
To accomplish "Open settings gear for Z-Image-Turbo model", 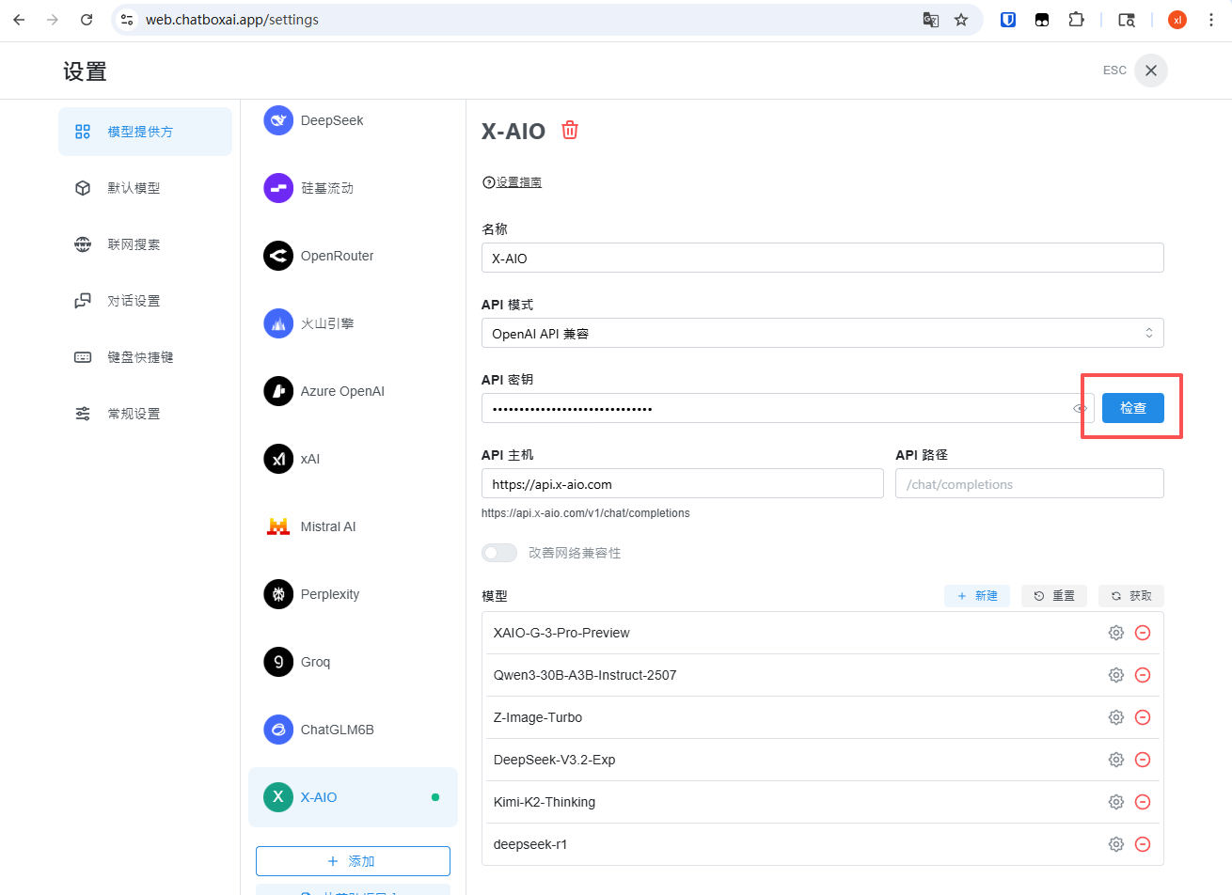I will tap(1116, 717).
